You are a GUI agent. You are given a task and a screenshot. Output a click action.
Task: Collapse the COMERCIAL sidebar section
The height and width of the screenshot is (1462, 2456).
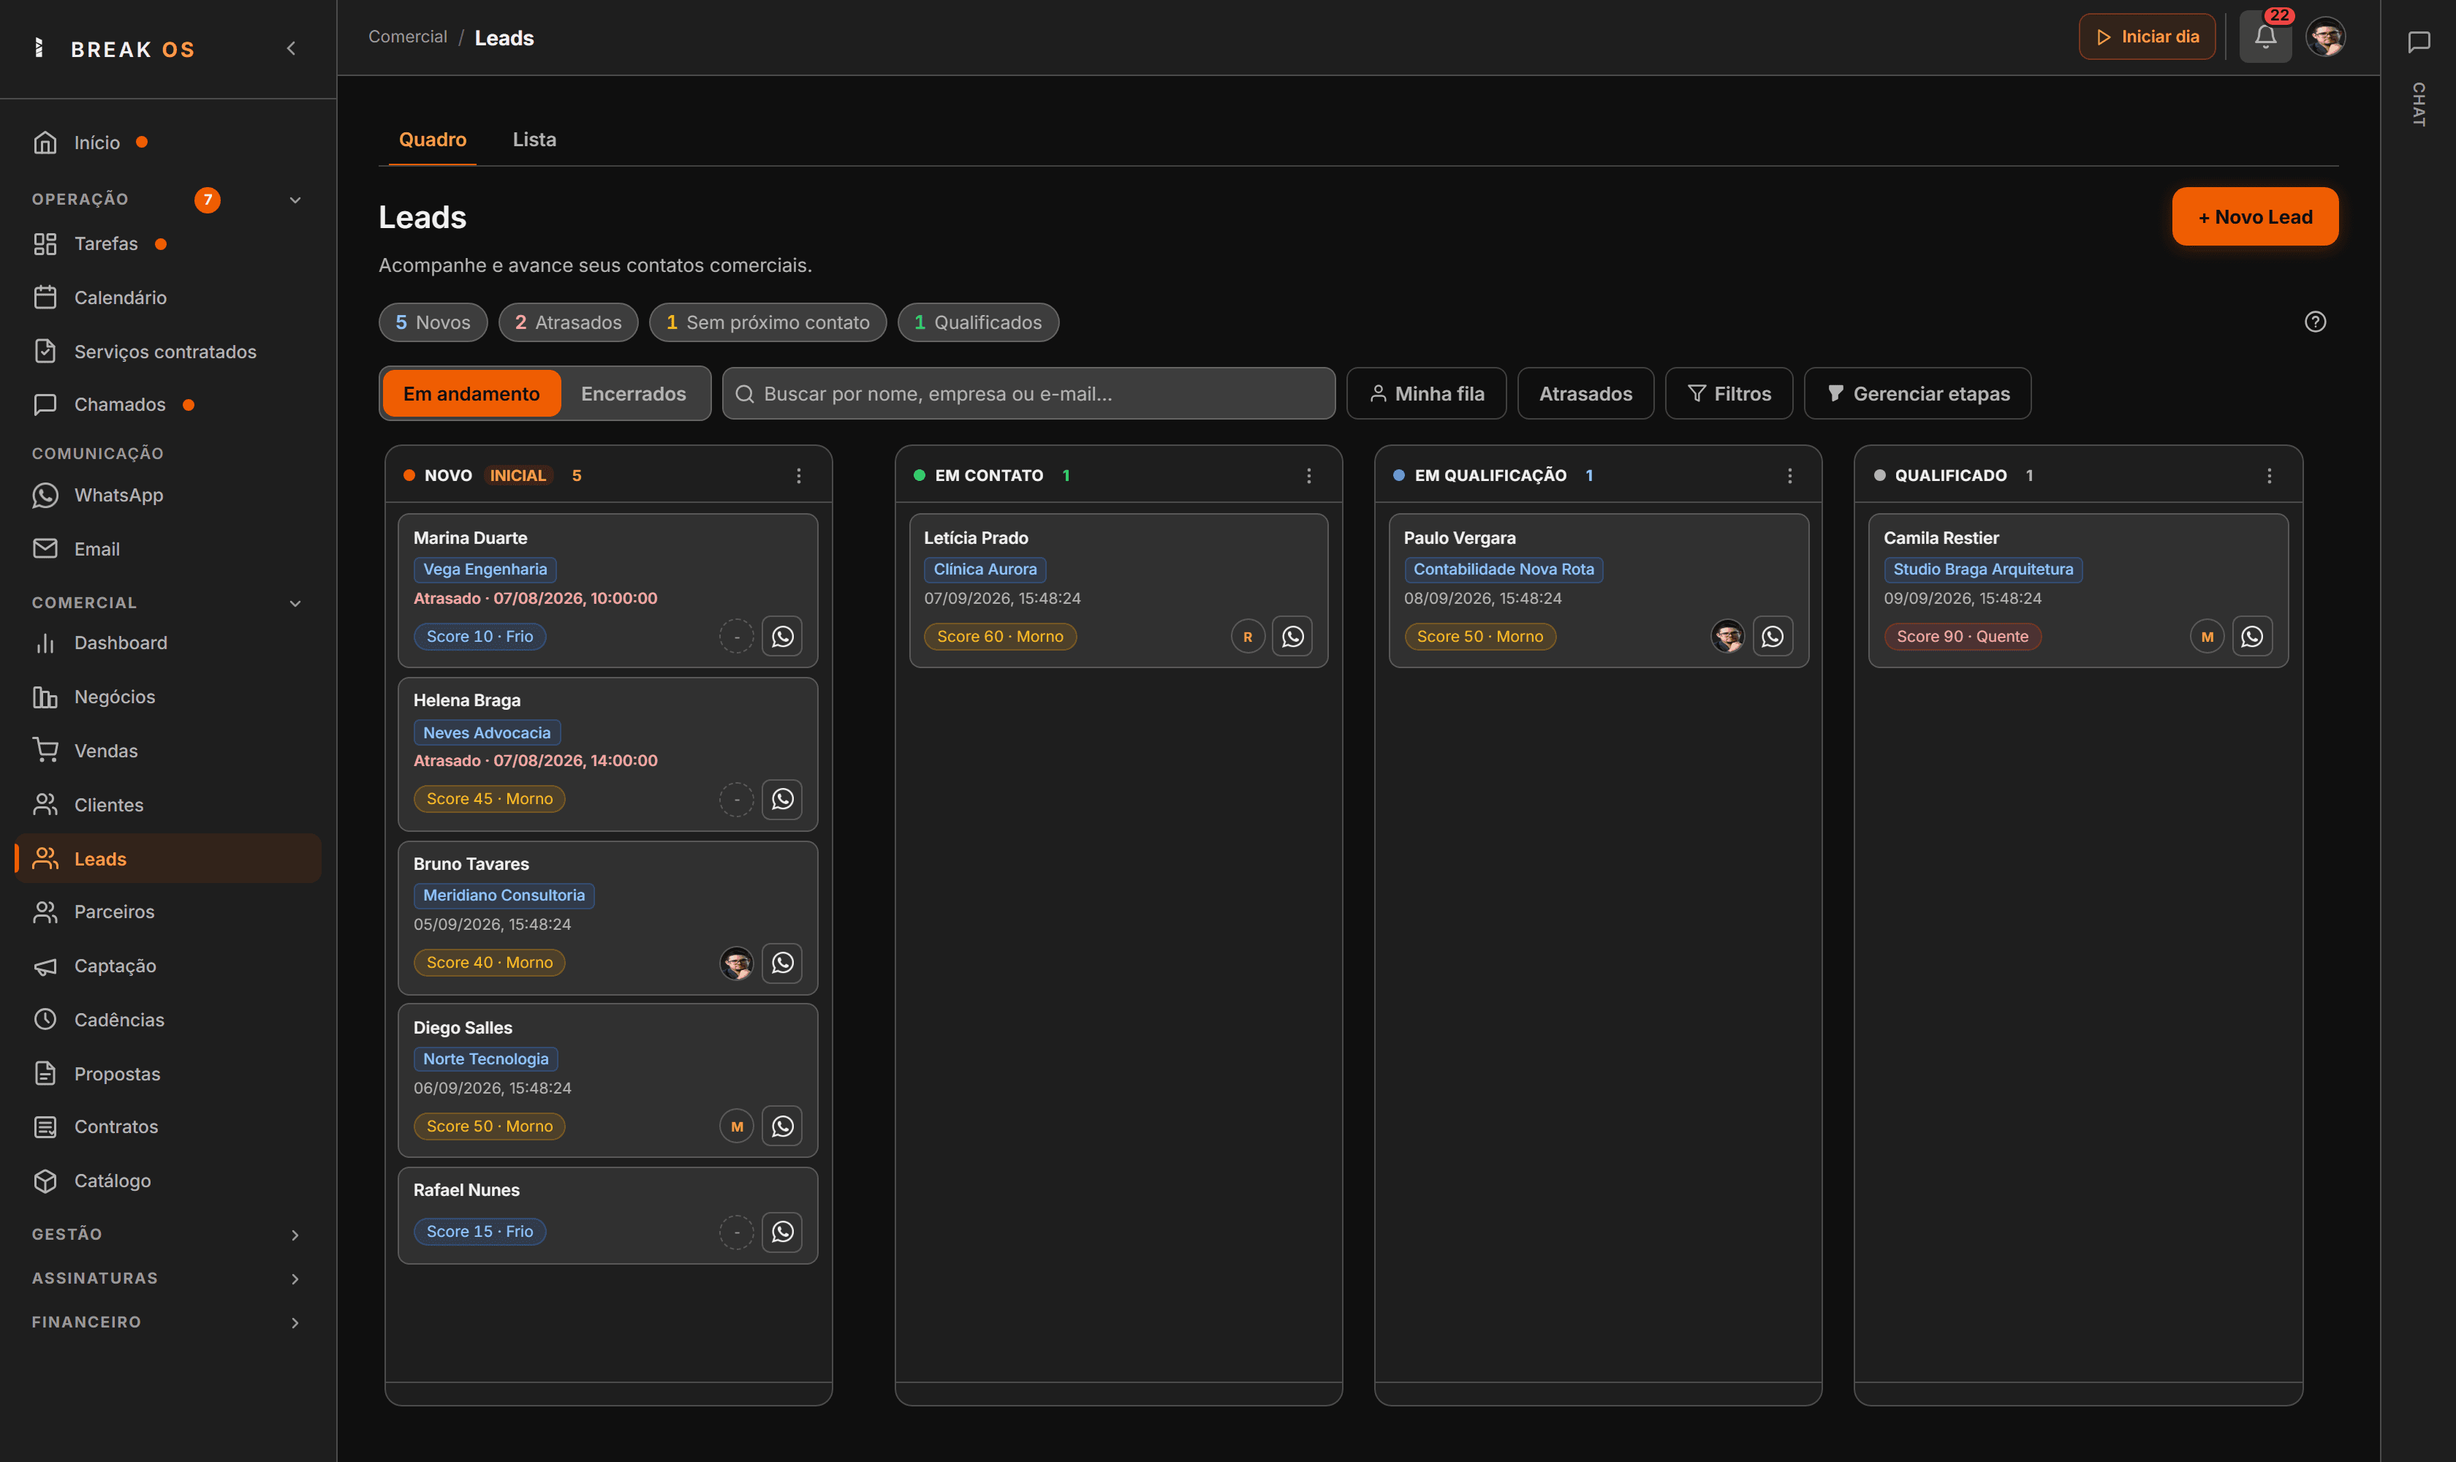(295, 603)
